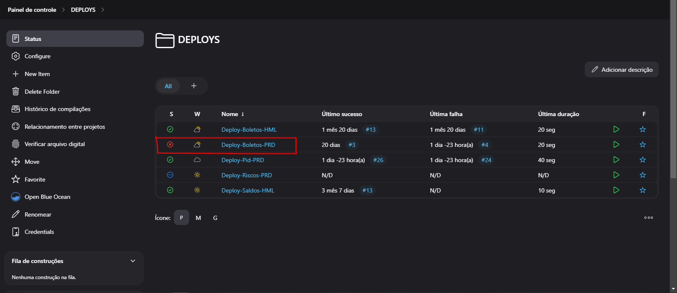Favorite the Deploy-Pid-PRD job star
The height and width of the screenshot is (293, 677).
pos(643,160)
